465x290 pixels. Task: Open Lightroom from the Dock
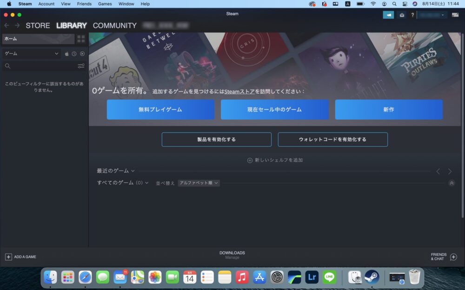point(312,277)
